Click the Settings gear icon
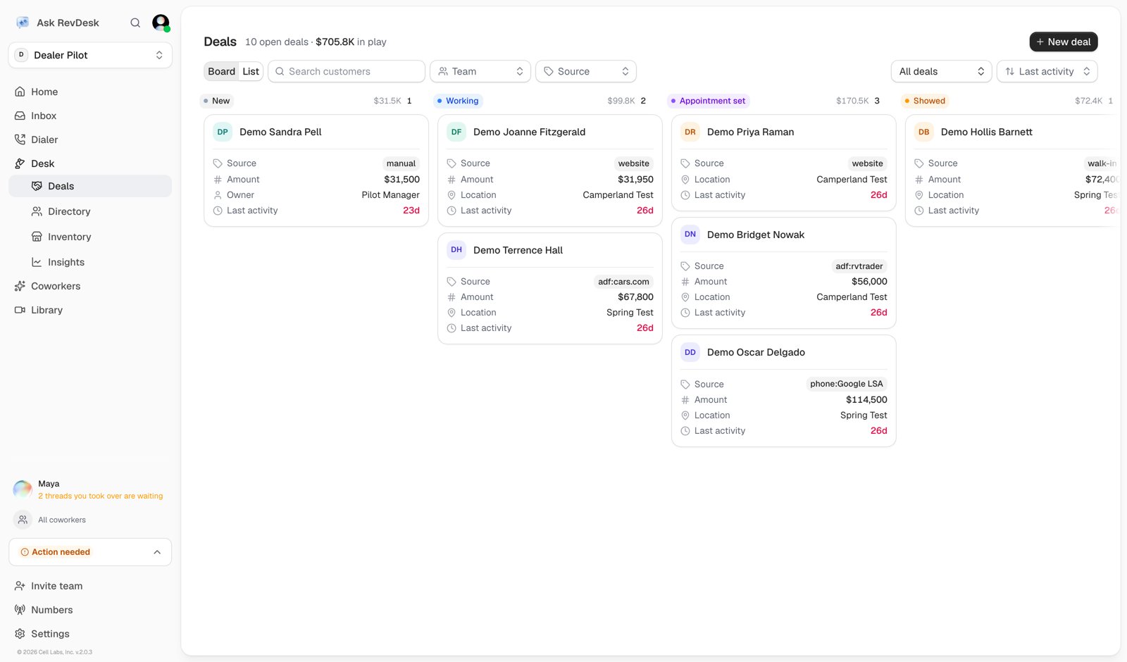Viewport: 1127px width, 662px height. pyautogui.click(x=20, y=634)
